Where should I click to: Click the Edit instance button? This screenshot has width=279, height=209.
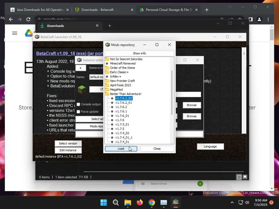pos(68,150)
